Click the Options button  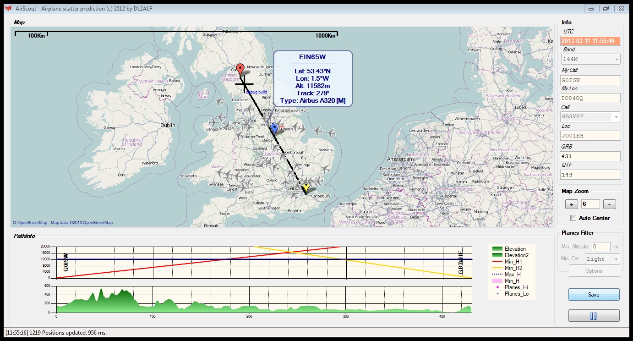594,271
